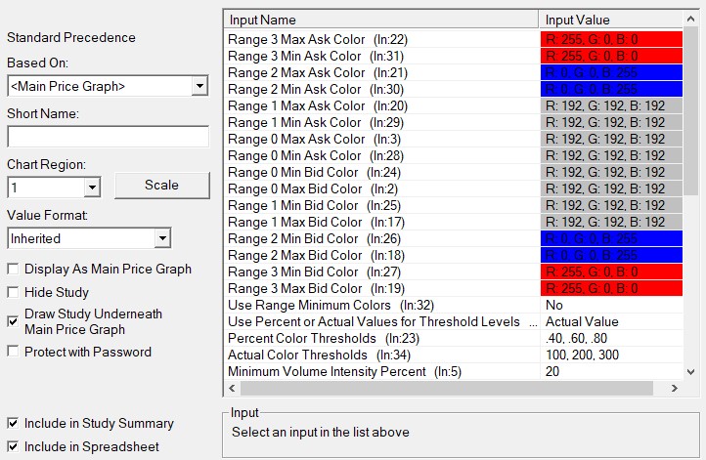
Task: Enable Protect with Password option
Action: (x=14, y=352)
